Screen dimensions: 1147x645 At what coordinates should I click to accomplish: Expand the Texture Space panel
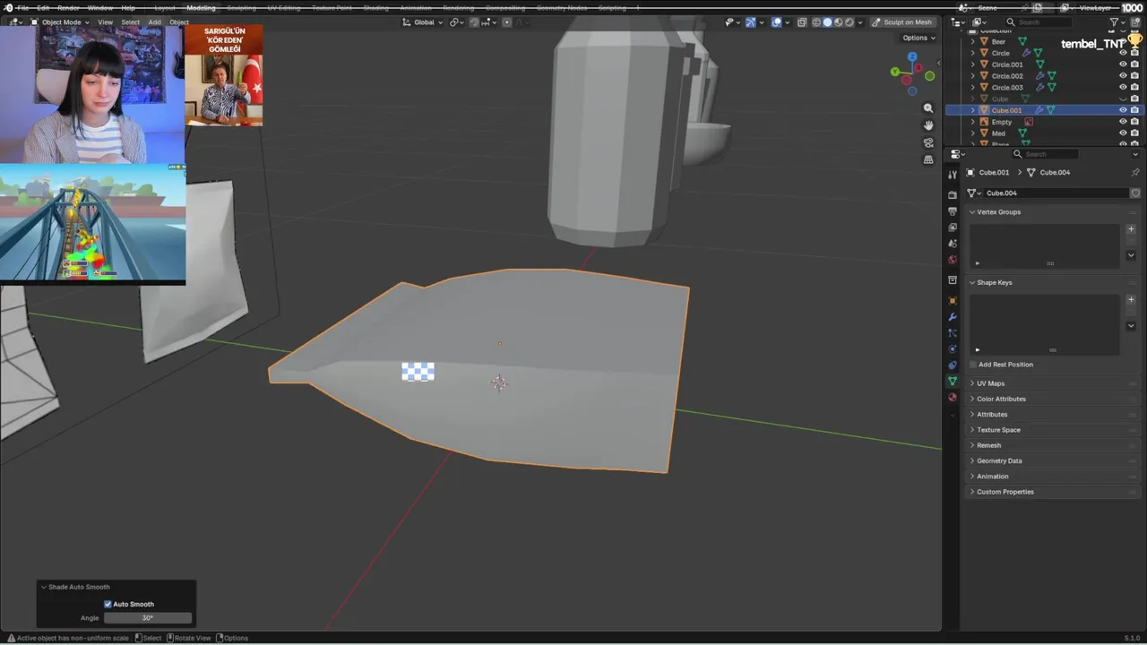[x=998, y=430]
